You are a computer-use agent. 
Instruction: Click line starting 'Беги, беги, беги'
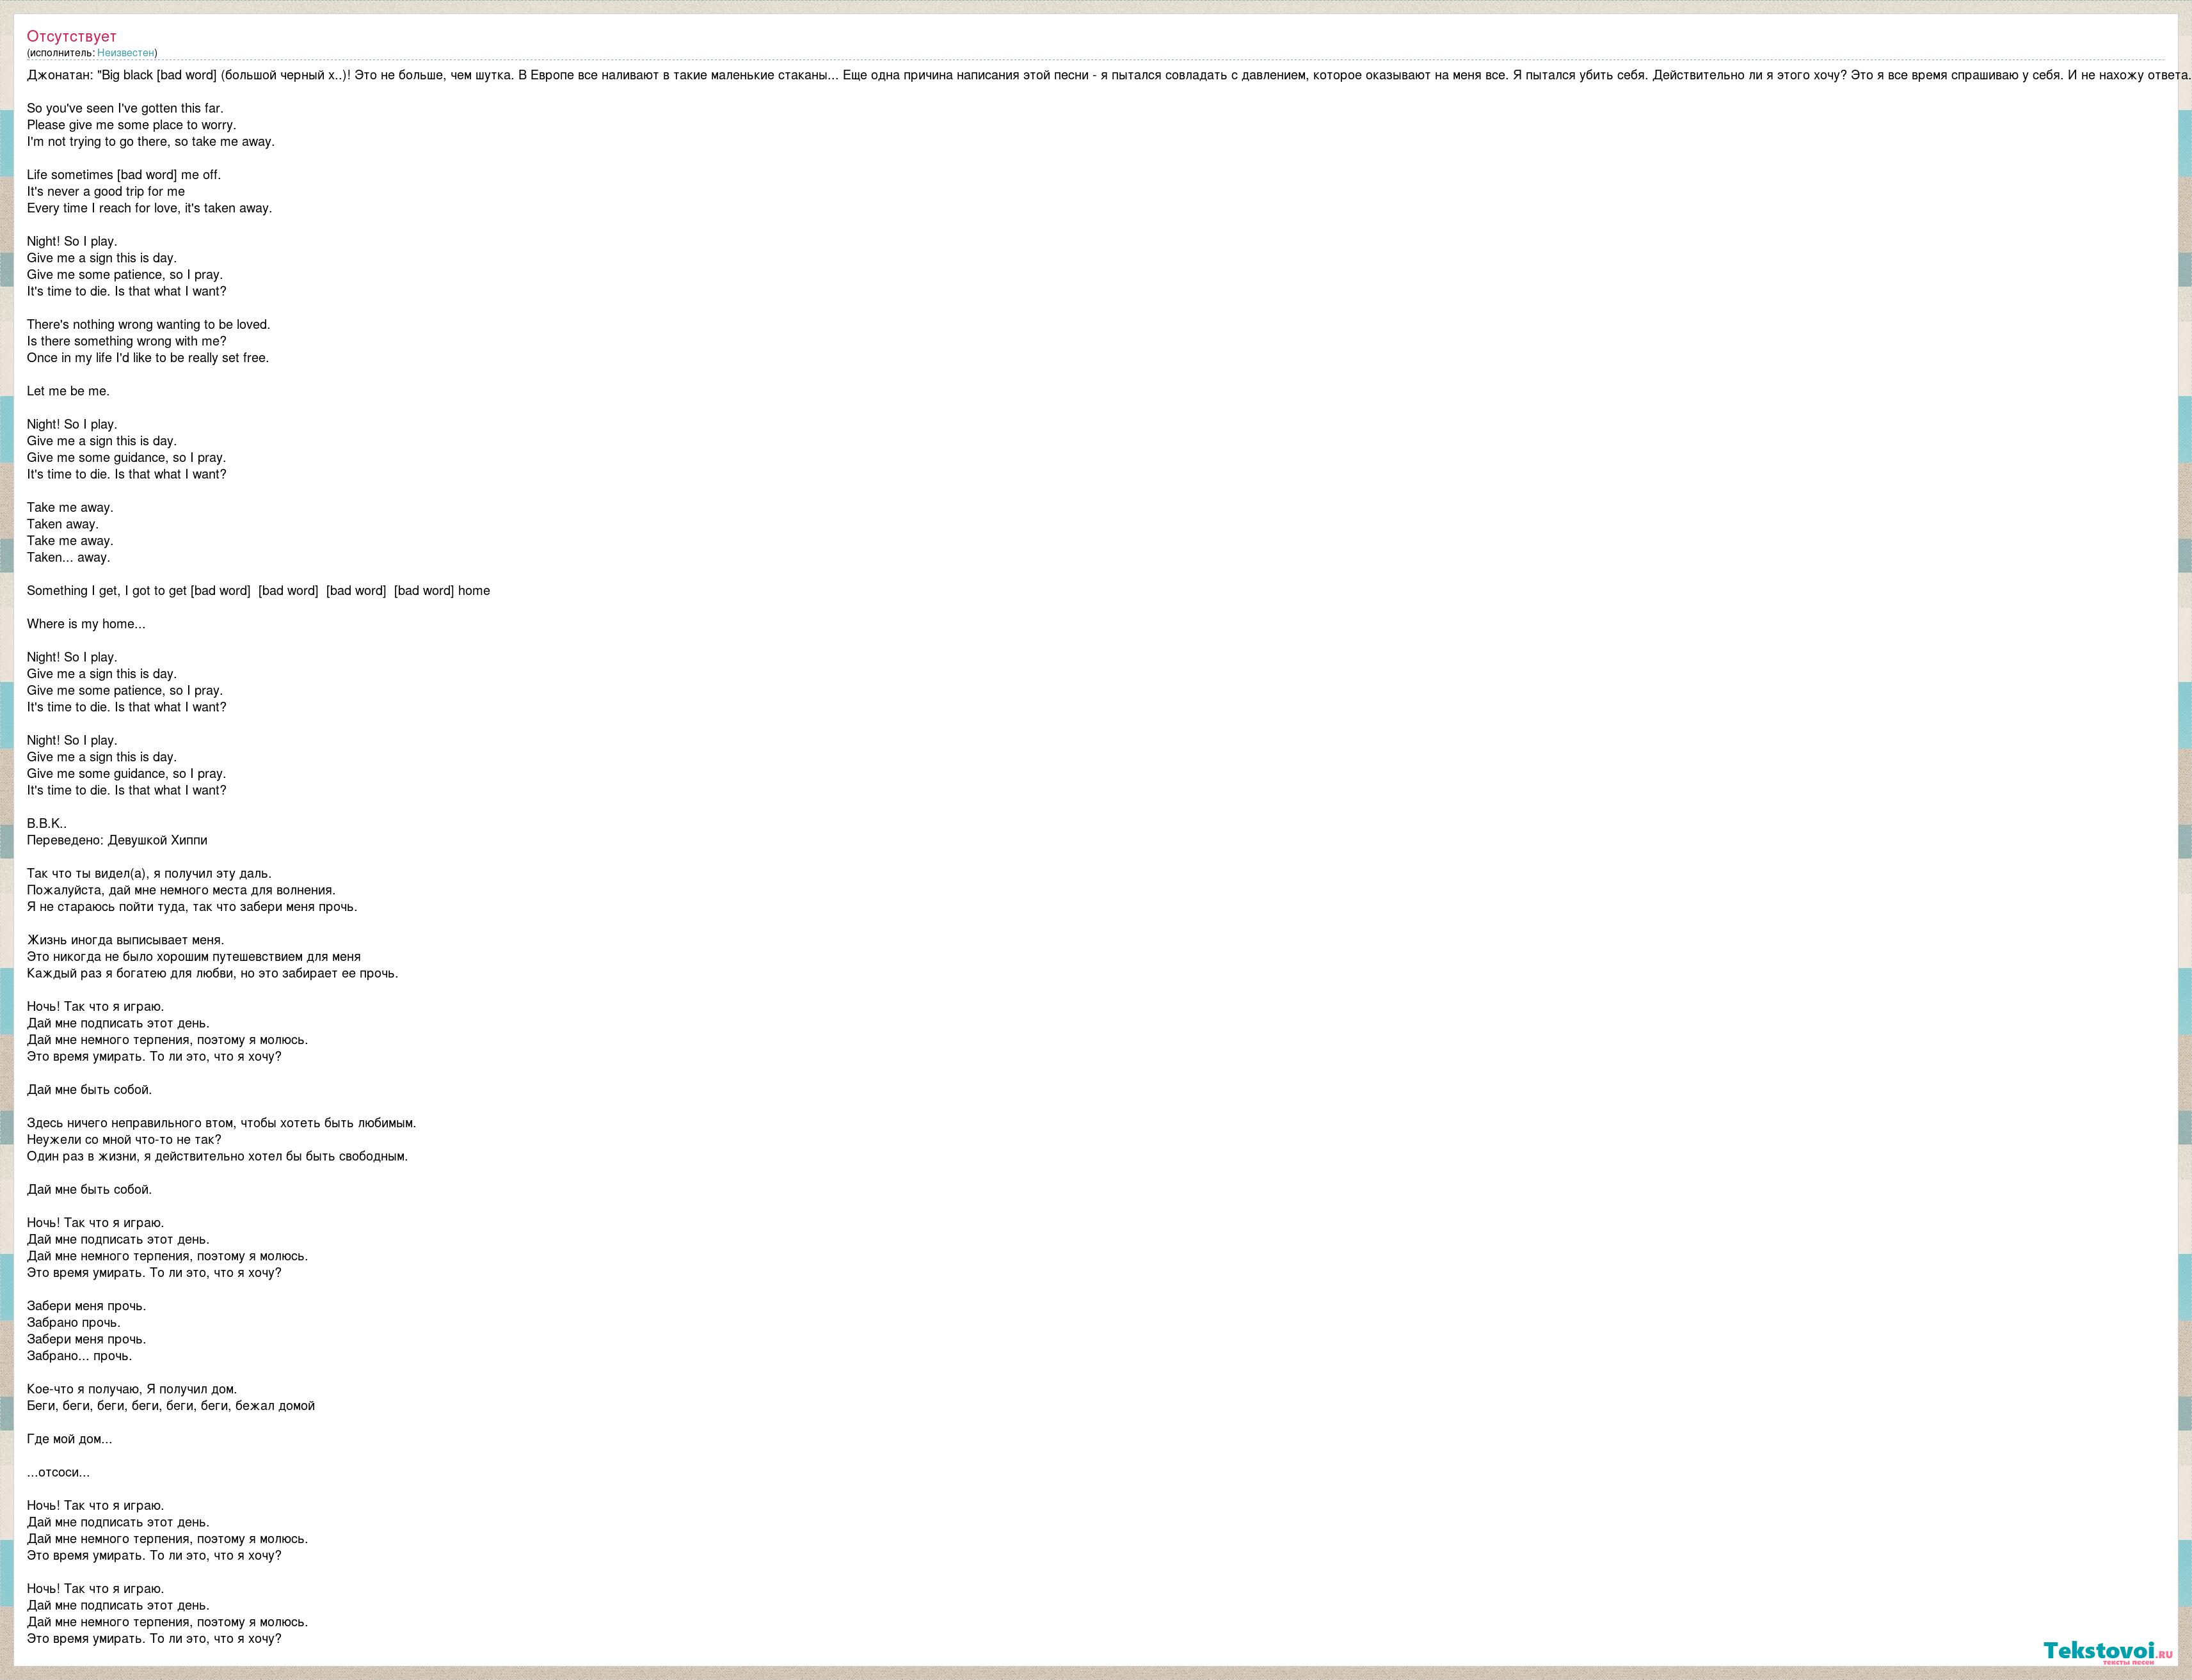pos(171,1406)
